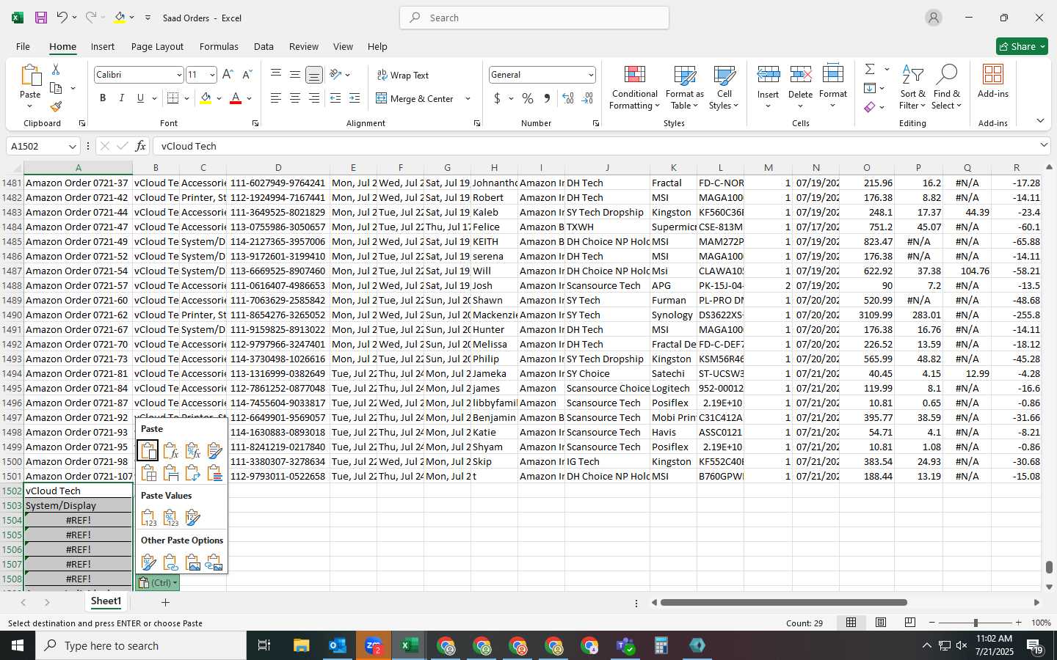The height and width of the screenshot is (660, 1057).
Task: Paste as Picture option
Action: tap(192, 562)
